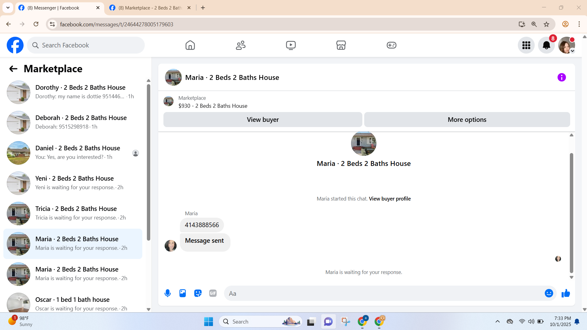Open the Chrome three-dot menu
Viewport: 587px width, 330px height.
[579, 24]
